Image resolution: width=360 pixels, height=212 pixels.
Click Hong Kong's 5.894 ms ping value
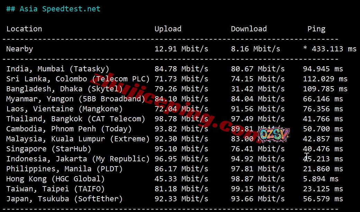(x=321, y=179)
